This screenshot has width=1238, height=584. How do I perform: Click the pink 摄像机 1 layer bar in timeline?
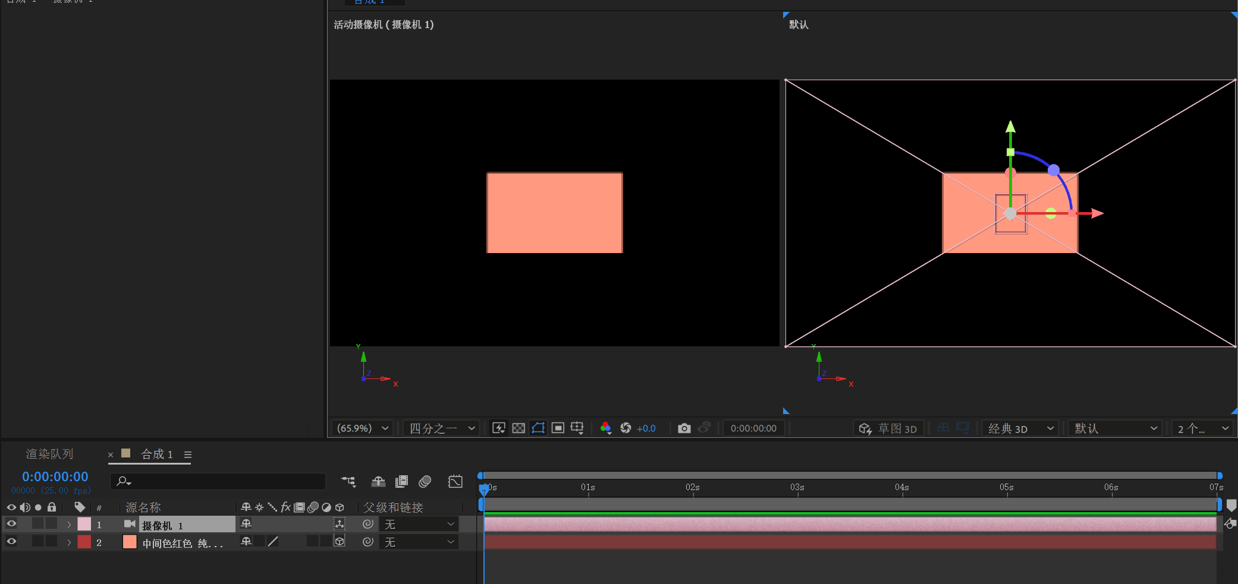click(850, 524)
